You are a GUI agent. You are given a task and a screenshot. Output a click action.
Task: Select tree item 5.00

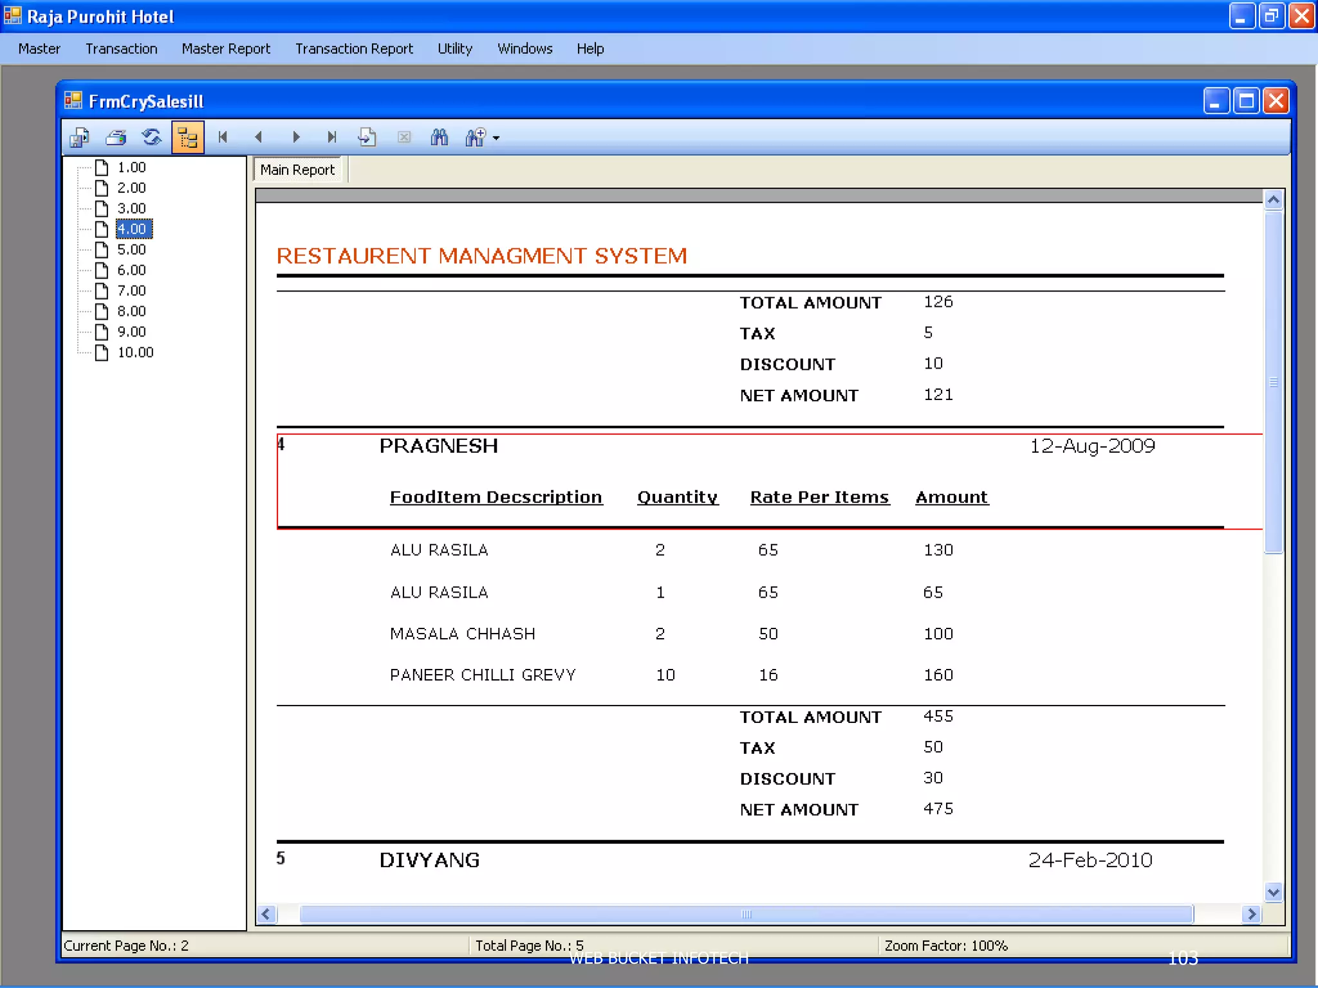[x=131, y=250]
